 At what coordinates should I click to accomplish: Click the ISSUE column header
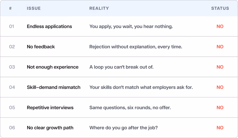34,8
